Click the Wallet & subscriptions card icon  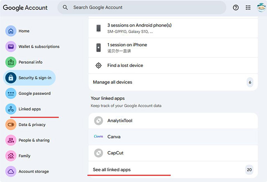[11, 46]
